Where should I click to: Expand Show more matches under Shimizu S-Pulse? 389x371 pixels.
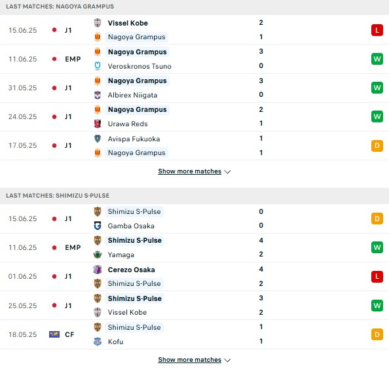coord(194,360)
